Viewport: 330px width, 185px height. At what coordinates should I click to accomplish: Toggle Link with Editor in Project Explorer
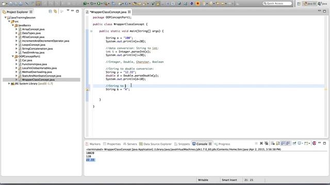55,11
